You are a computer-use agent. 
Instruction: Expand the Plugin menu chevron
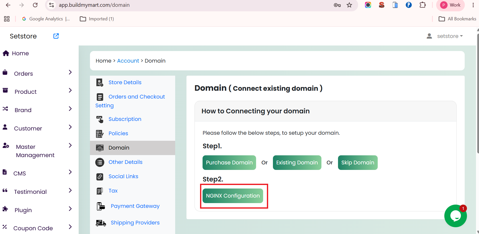click(70, 209)
